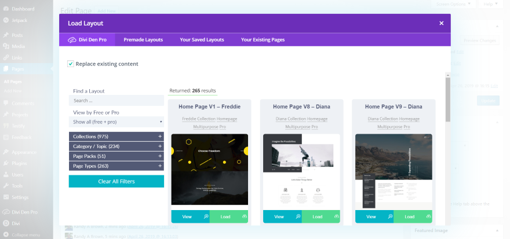Load the Home Page V8 – Diana layout
Viewport: 510px width, 239px height.
[x=321, y=216]
